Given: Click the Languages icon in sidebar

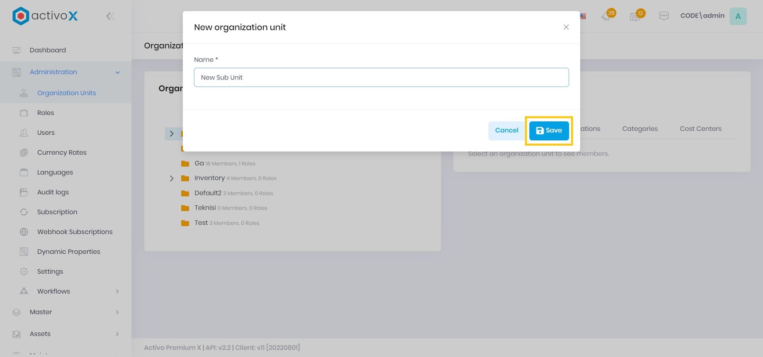Looking at the screenshot, I should tap(24, 172).
